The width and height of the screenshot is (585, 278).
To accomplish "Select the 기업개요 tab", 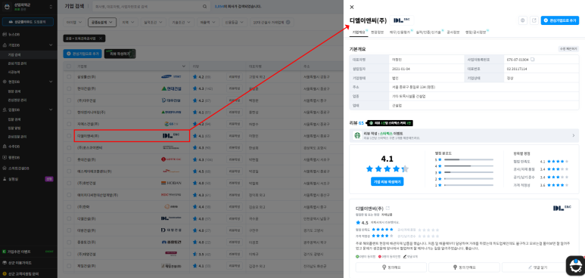I will click(359, 32).
